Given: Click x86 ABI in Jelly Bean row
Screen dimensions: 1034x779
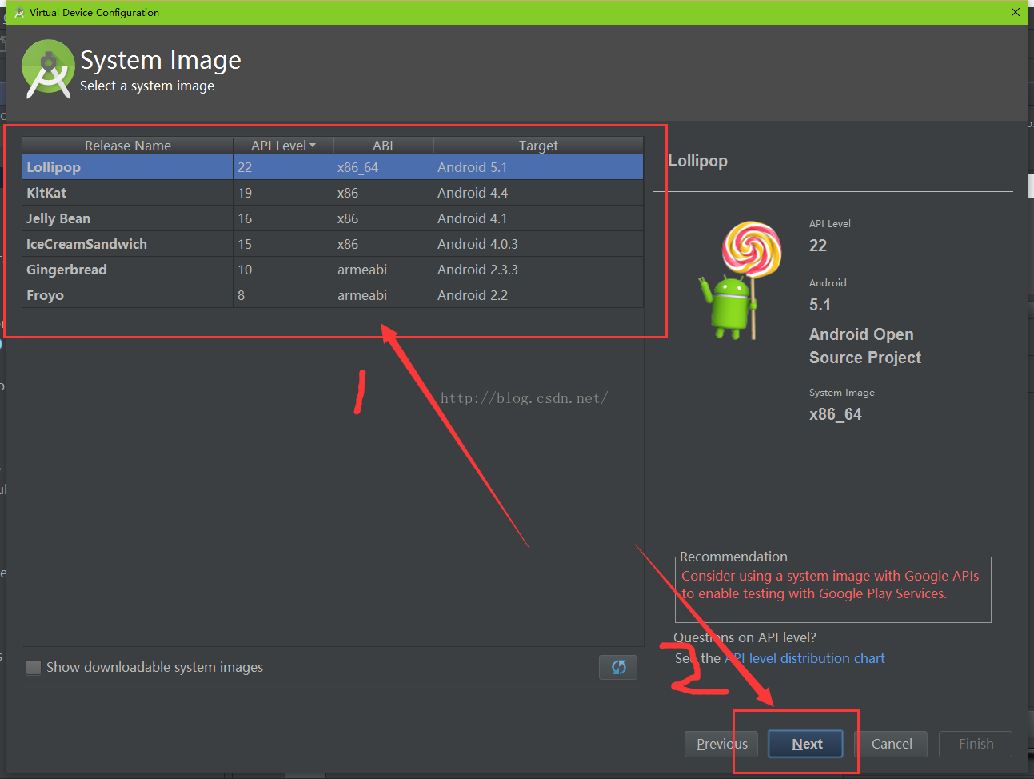Looking at the screenshot, I should (x=383, y=218).
